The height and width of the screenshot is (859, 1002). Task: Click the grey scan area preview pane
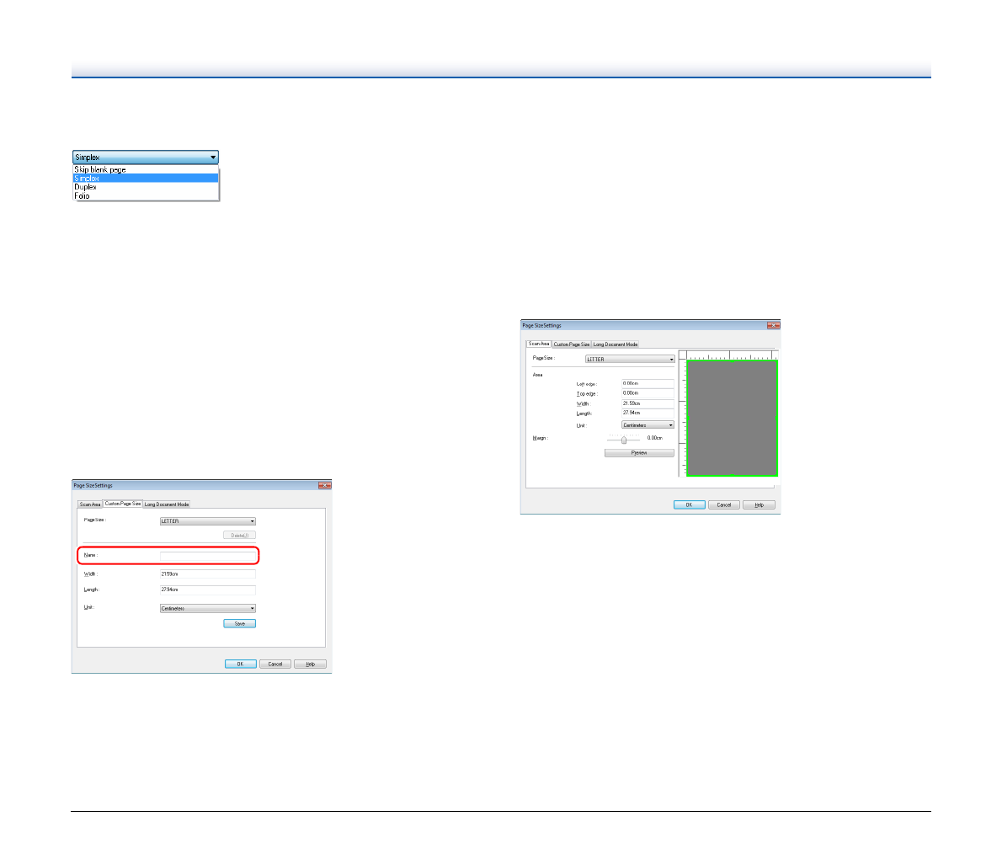pyautogui.click(x=732, y=419)
